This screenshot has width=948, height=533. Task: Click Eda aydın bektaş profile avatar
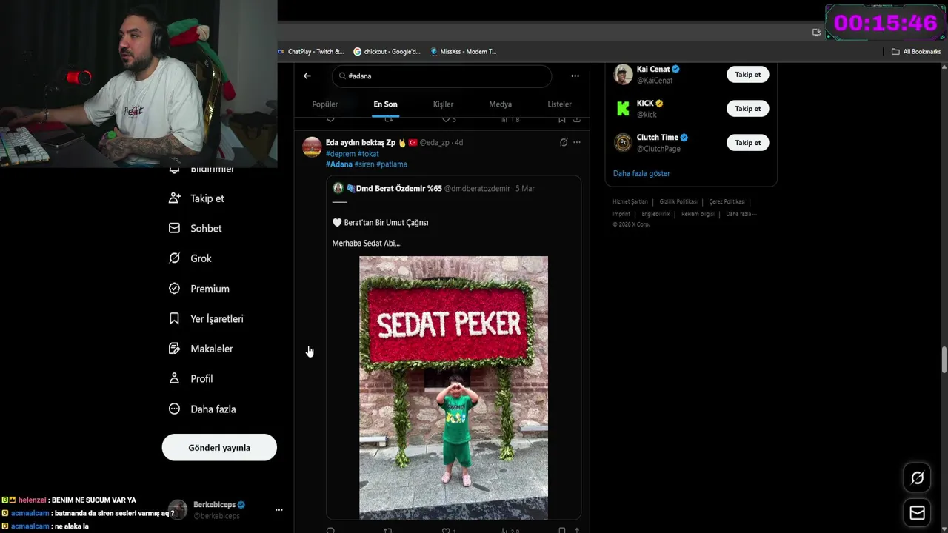pyautogui.click(x=312, y=147)
